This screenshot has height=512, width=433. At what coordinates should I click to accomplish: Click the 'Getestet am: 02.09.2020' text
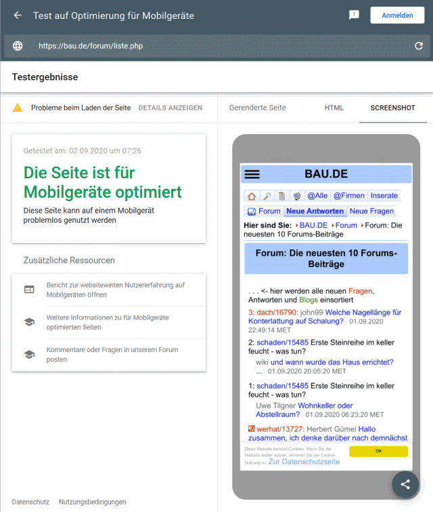point(83,151)
